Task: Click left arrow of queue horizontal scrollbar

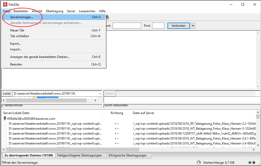Action: 4,149
